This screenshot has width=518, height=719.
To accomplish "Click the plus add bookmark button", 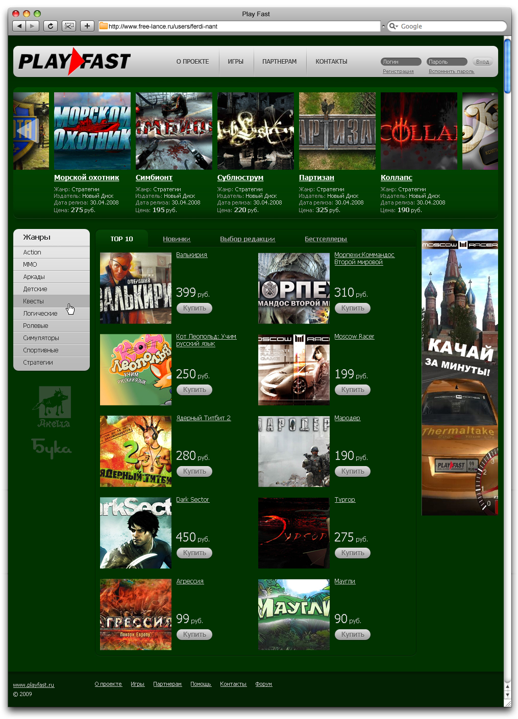I will pos(87,26).
